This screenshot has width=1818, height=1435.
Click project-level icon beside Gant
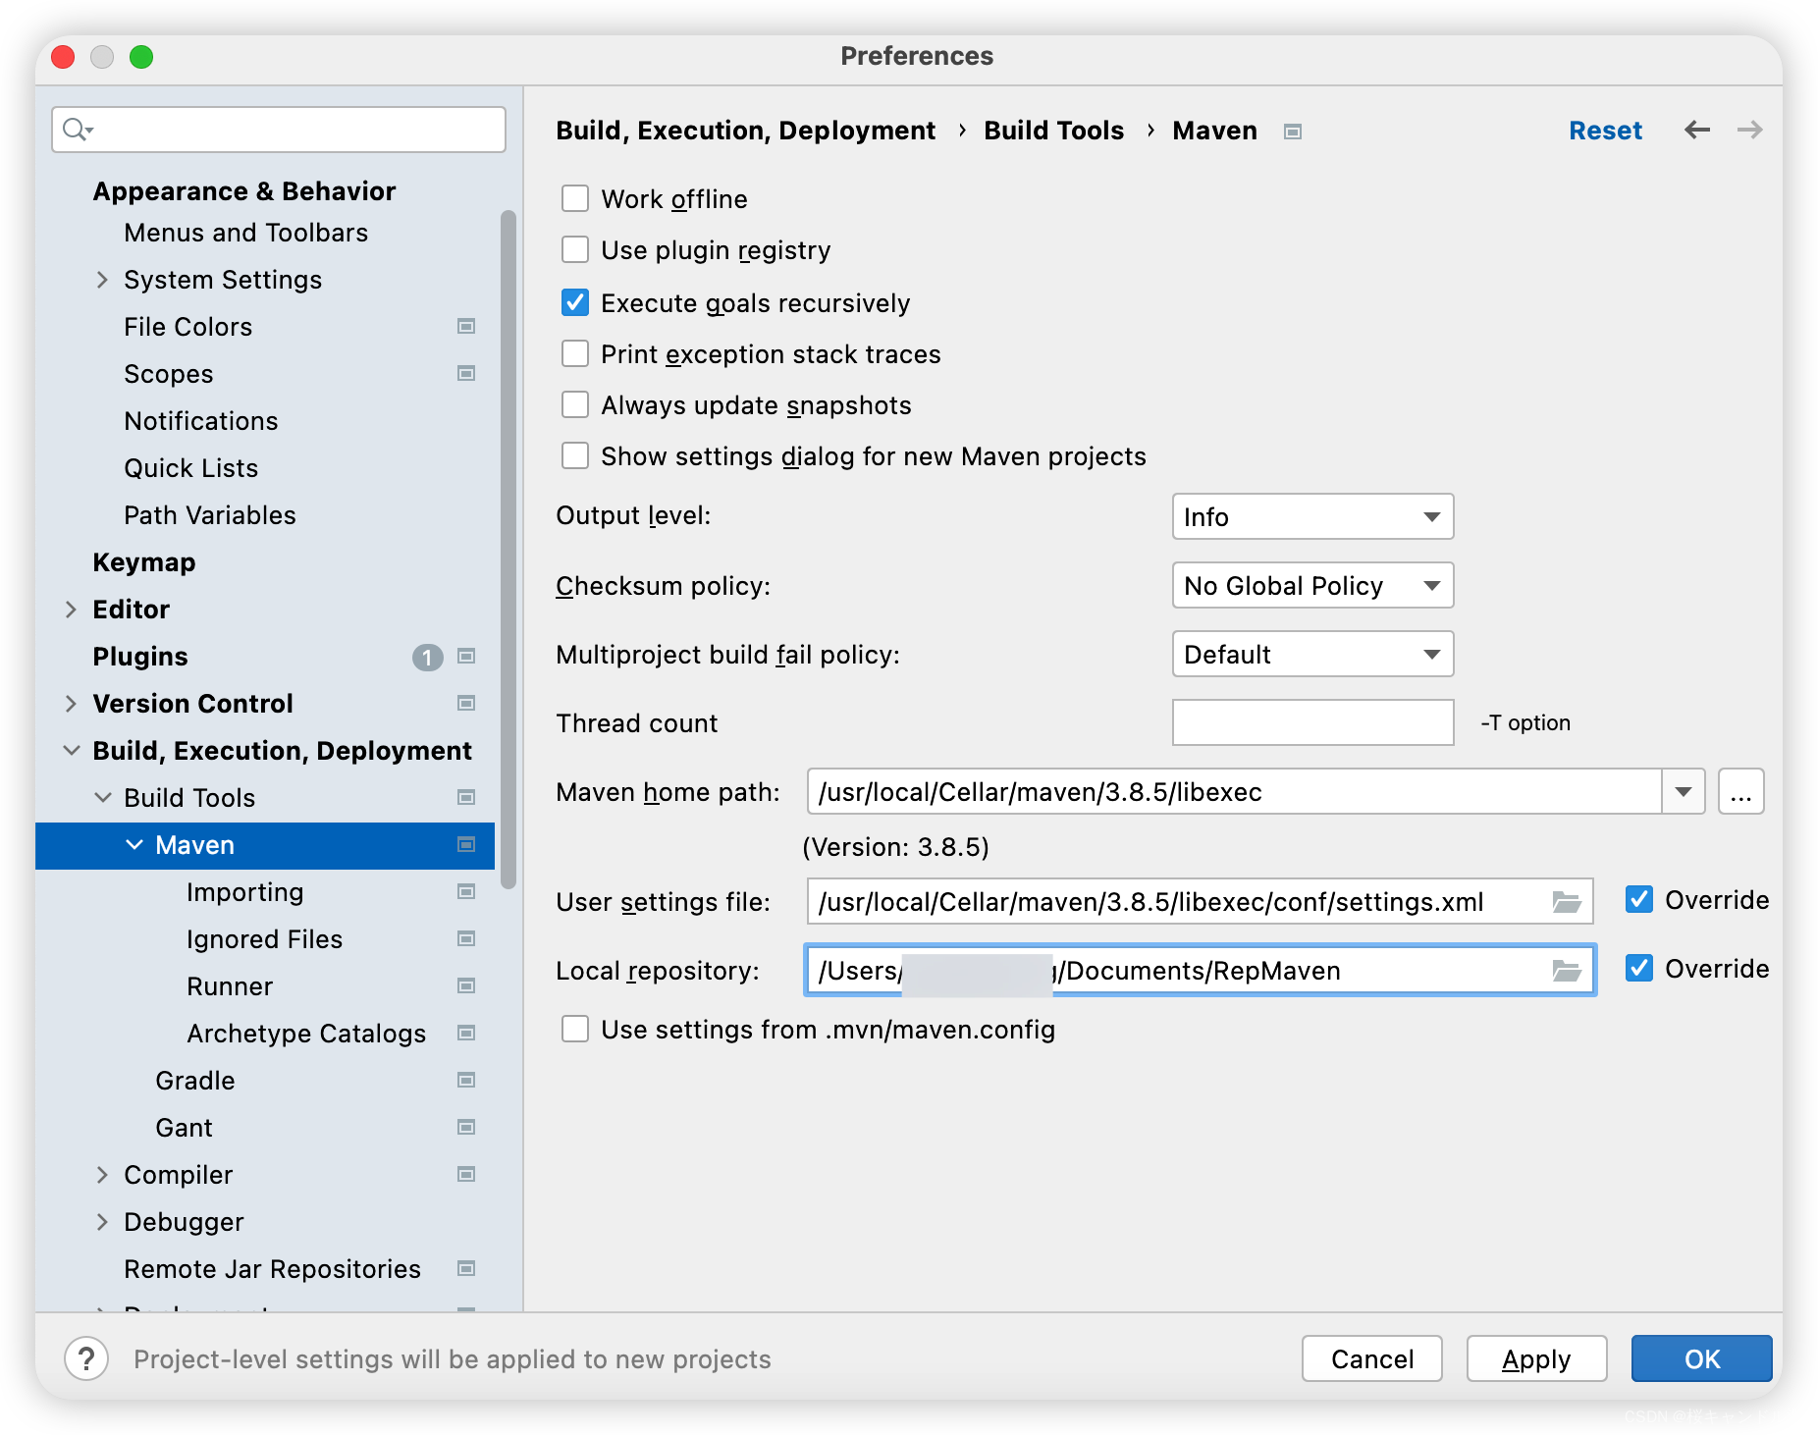click(466, 1127)
